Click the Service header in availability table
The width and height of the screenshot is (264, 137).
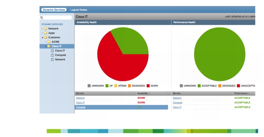coord(105,93)
